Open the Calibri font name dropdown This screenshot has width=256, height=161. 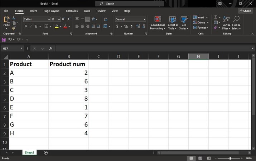(x=49, y=19)
